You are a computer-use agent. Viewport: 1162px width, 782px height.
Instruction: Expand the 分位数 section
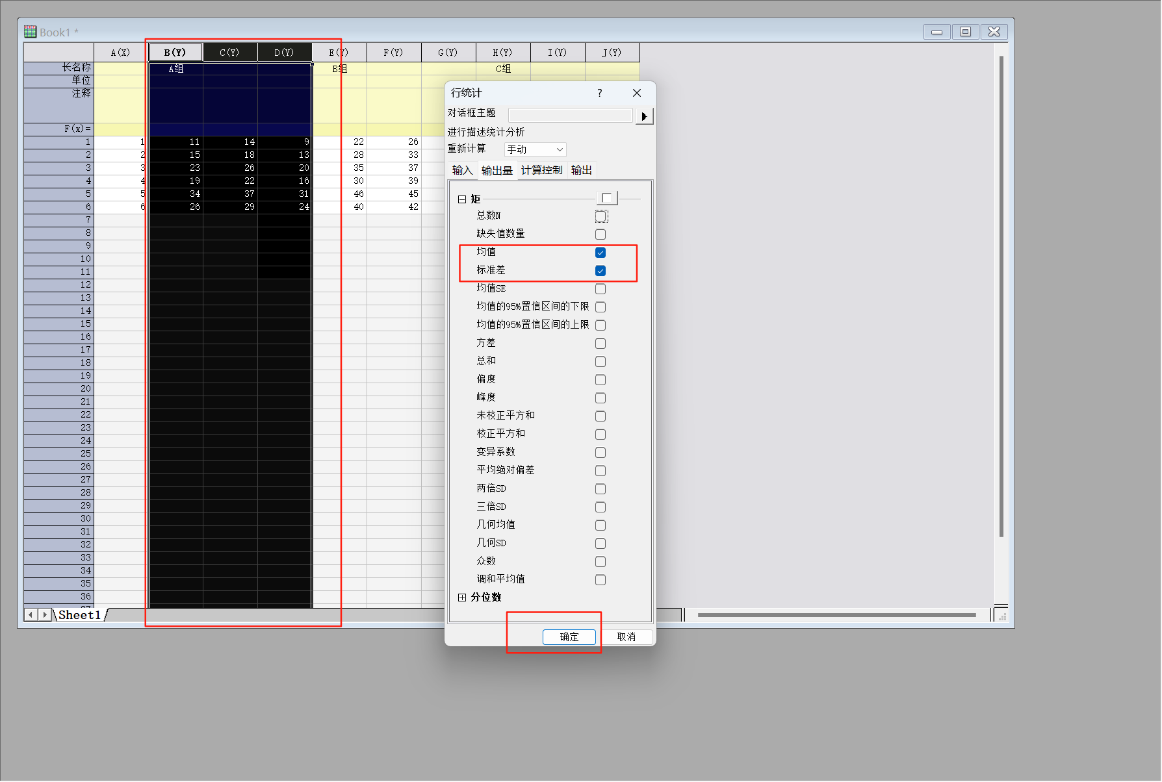click(x=462, y=598)
